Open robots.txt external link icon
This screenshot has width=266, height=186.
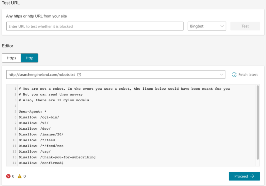coord(79,75)
